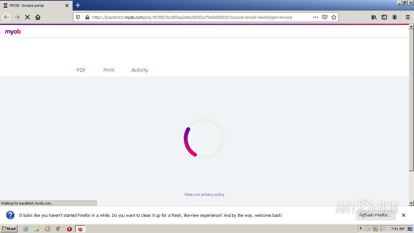The width and height of the screenshot is (414, 233).
Task: Launch Chrome from the taskbar
Action: (59, 229)
